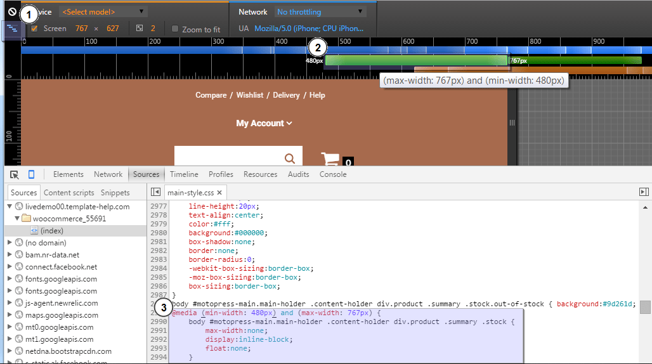Viewport: 652px width, 364px height.
Task: Click the Compare link in the page
Action: pyautogui.click(x=211, y=95)
